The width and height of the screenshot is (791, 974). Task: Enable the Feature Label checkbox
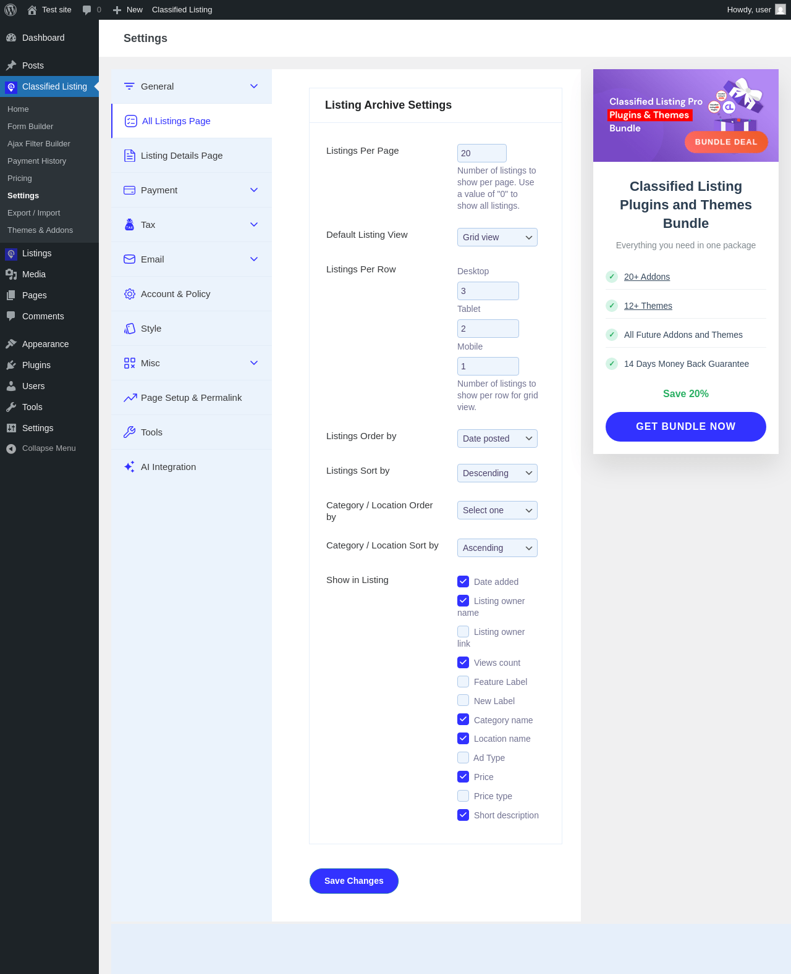[x=463, y=681]
